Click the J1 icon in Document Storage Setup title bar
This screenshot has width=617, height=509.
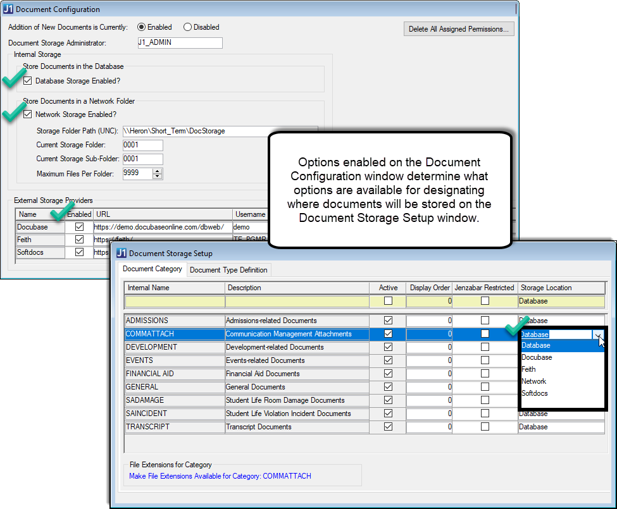[122, 253]
